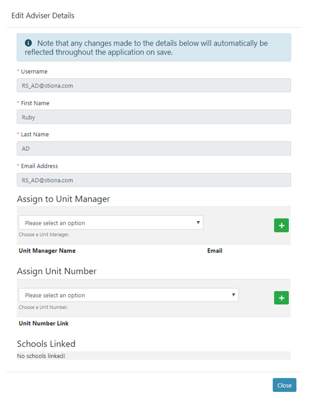Click the Close button
The image size is (310, 406).
285,385
